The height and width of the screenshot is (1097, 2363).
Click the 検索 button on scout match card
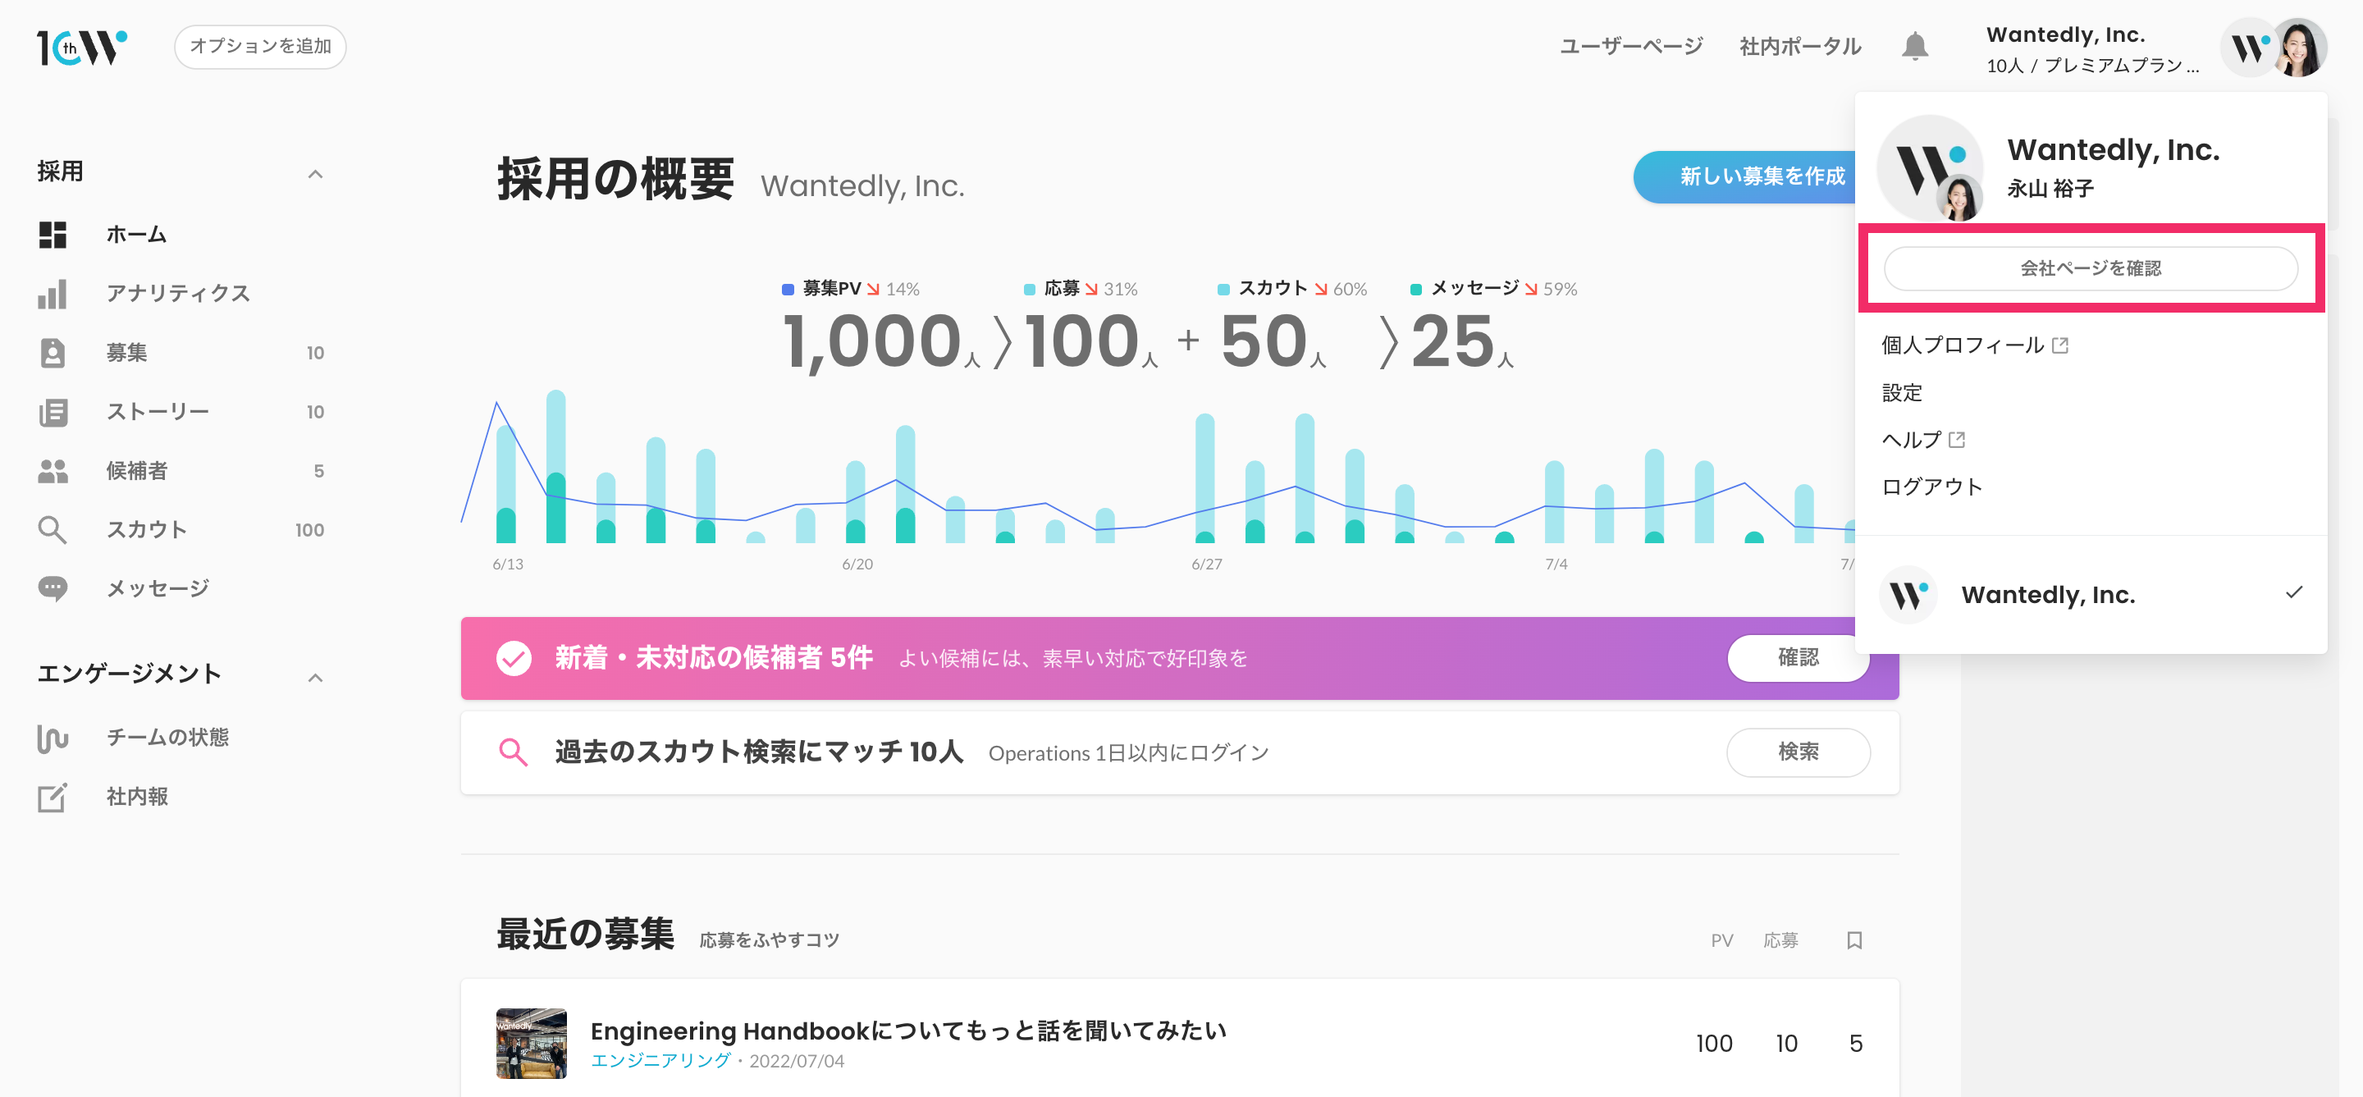click(1798, 752)
